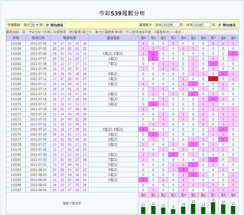Screen dimensions: 244x215
Task: Click repeat text 7尾(3) in row 110165
Action: 113,79
